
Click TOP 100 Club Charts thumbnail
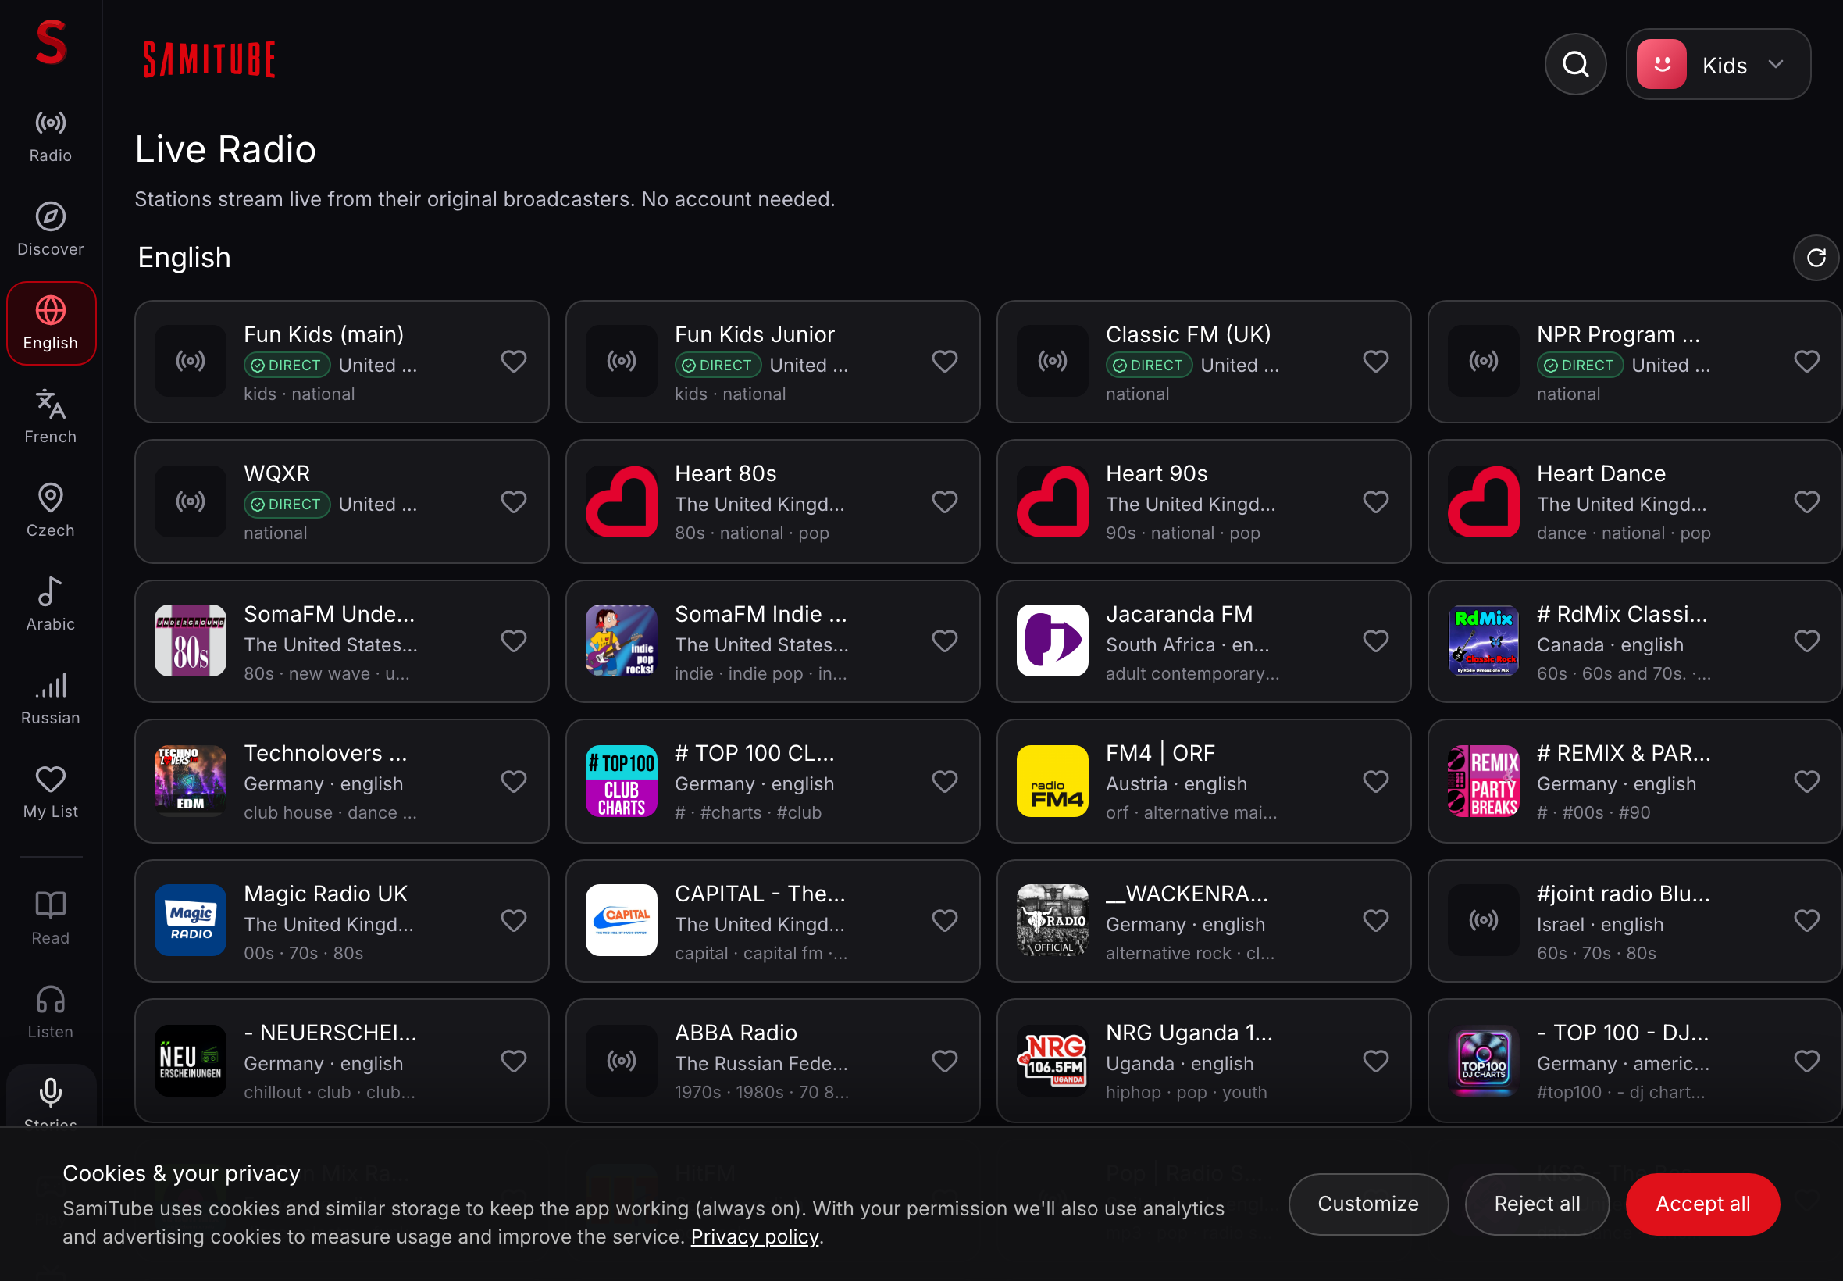(621, 781)
